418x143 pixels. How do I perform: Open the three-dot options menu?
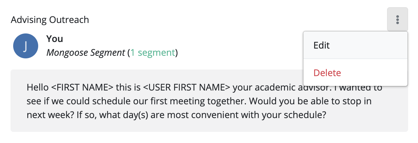(398, 20)
